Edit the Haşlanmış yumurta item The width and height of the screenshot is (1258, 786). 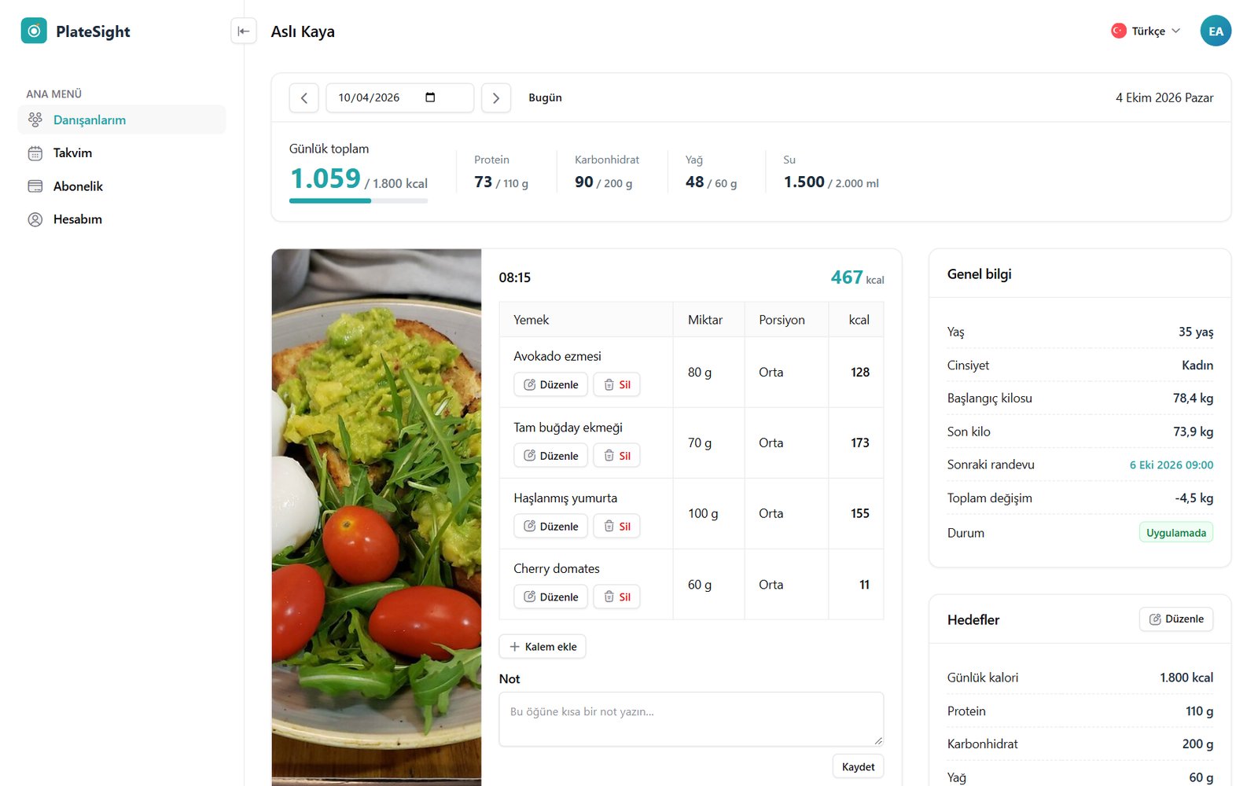tap(550, 526)
